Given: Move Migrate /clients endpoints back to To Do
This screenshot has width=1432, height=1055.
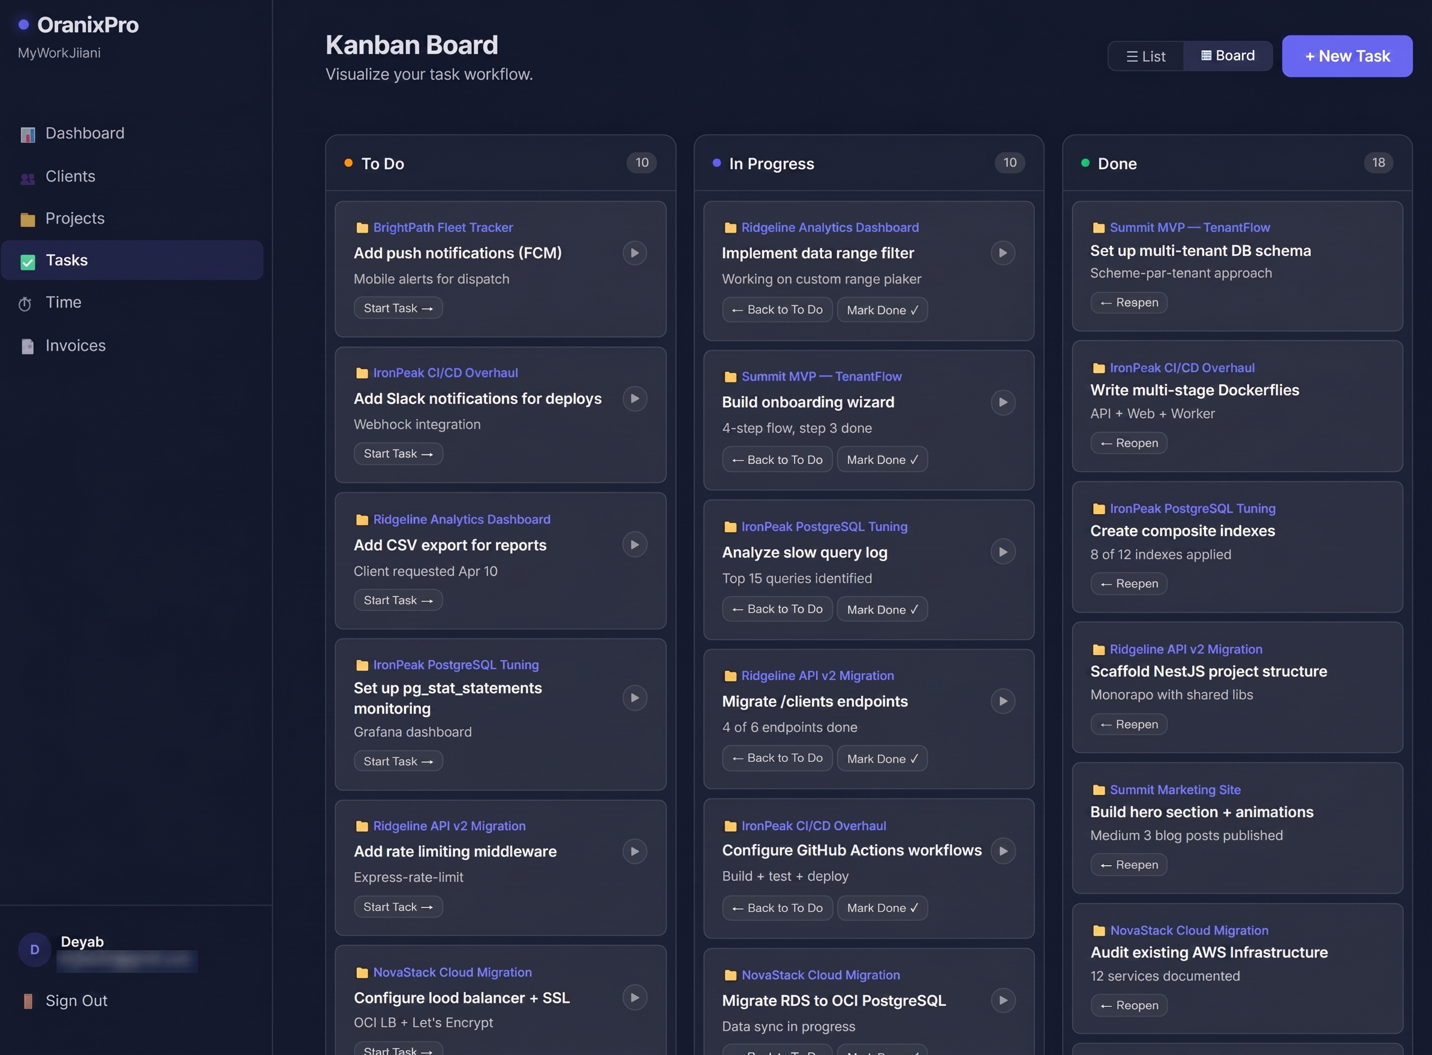Looking at the screenshot, I should click(777, 758).
